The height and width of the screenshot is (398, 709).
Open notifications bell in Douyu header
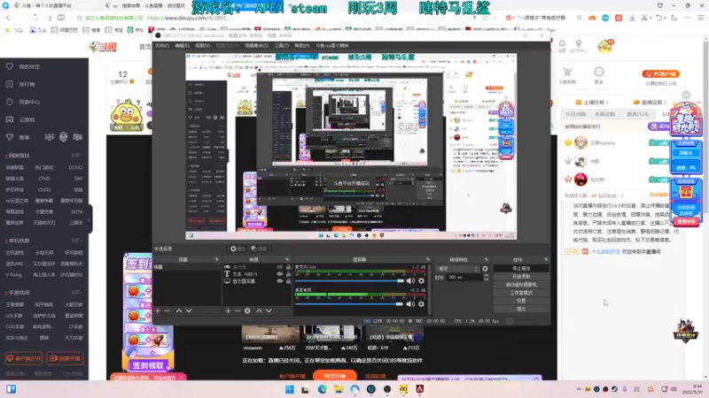coord(562,43)
